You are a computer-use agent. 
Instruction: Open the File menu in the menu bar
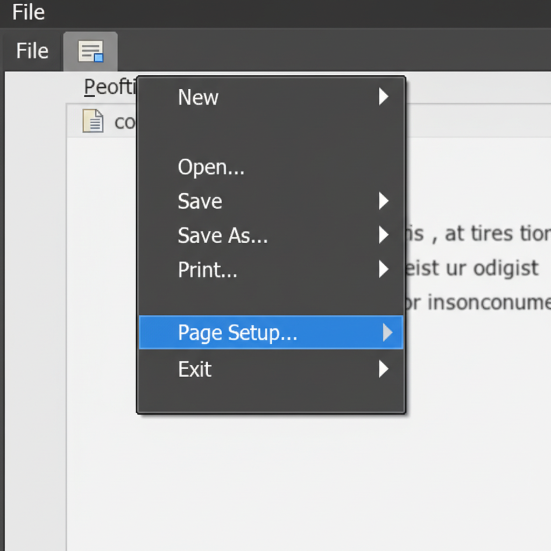tap(32, 51)
